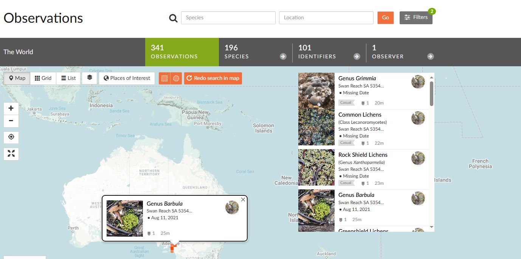Switch to Map view
Screen dimensions: 521x259
(17, 78)
